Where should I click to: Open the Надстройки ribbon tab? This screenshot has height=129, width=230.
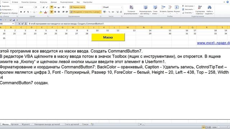[88, 2]
